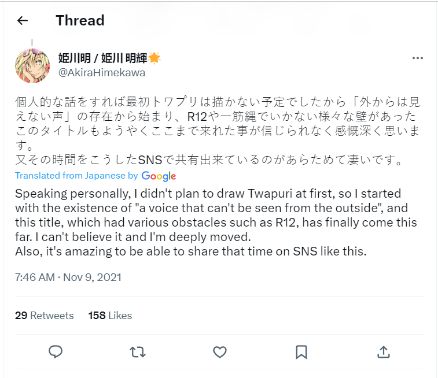438x378 pixels.
Task: Click the Nov 9, 2021 date
Action: (x=93, y=277)
